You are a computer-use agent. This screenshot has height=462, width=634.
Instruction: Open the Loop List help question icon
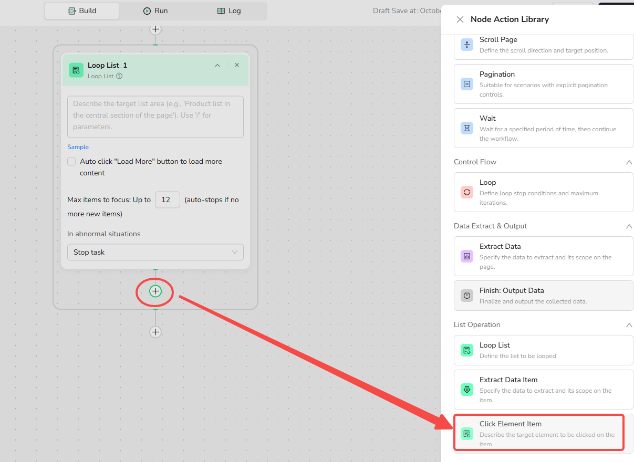click(119, 76)
